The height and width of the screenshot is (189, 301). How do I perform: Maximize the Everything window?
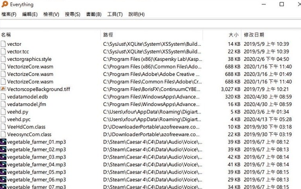point(282,4)
